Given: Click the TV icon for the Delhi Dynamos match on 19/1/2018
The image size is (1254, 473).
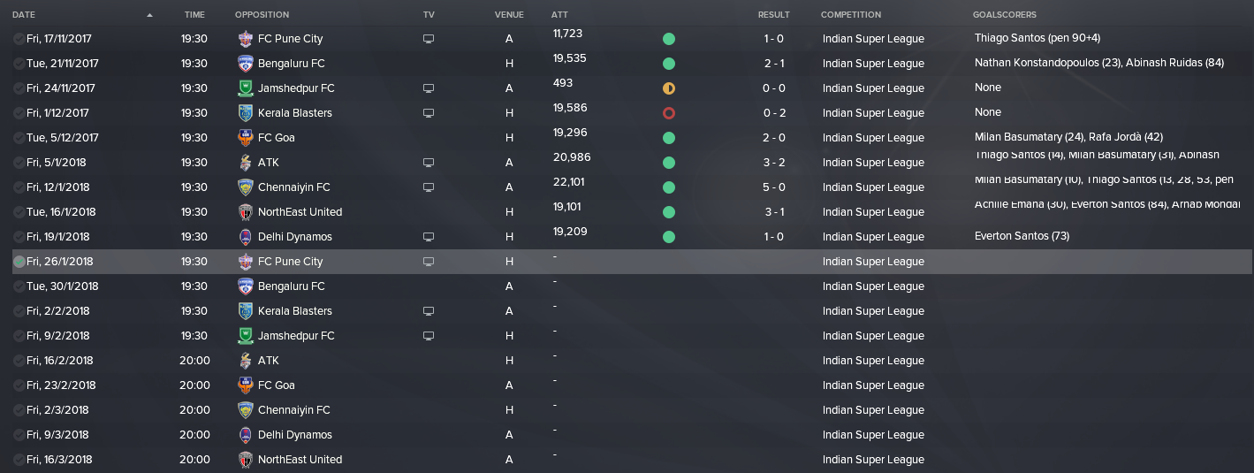Looking at the screenshot, I should pyautogui.click(x=429, y=237).
